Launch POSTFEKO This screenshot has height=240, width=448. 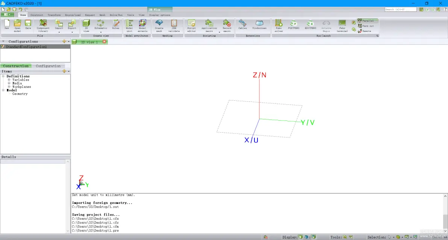(294, 24)
